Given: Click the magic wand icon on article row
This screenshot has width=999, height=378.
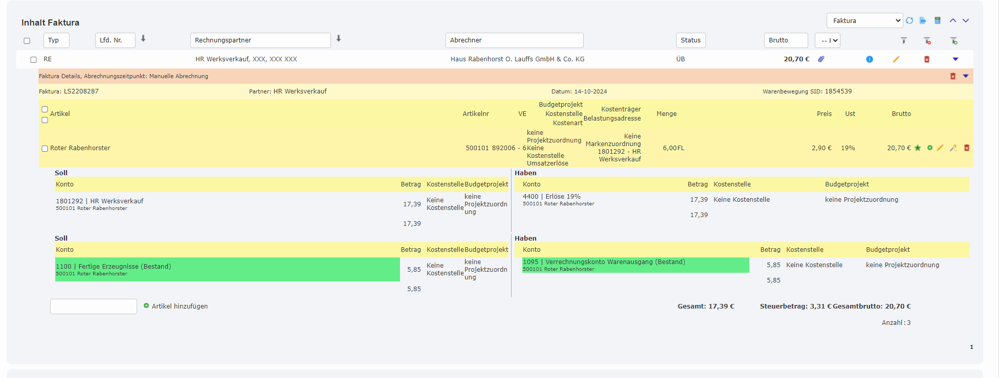Looking at the screenshot, I should 953,148.
